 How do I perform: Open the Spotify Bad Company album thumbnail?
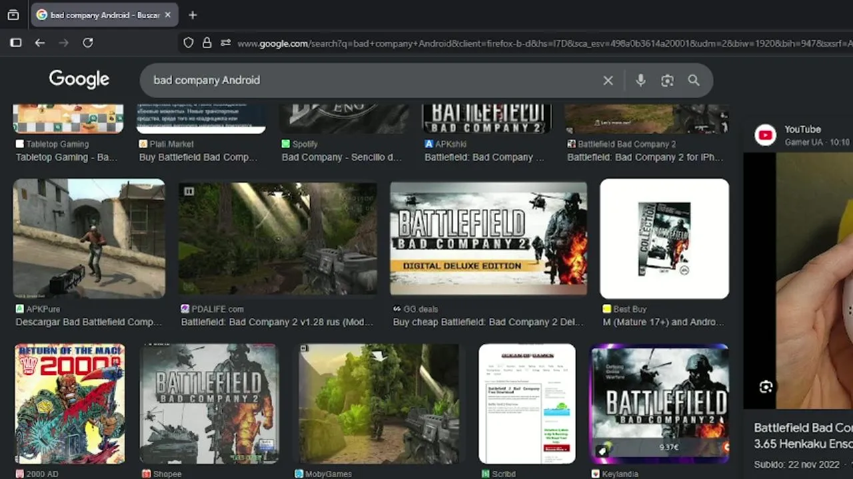click(344, 118)
